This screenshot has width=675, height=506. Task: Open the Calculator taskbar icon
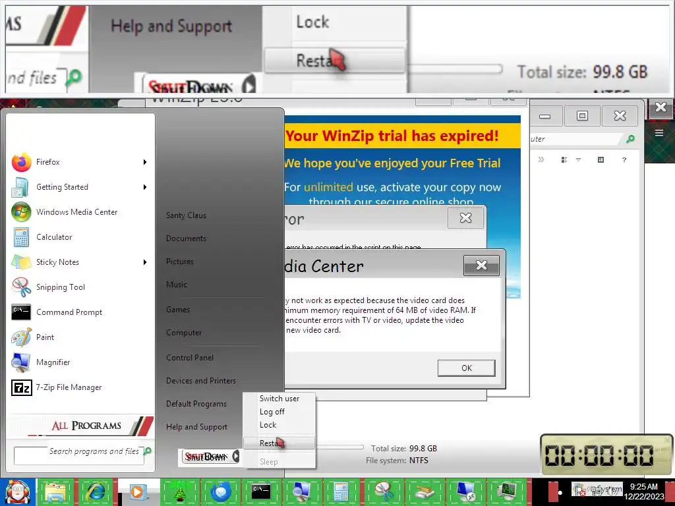pyautogui.click(x=341, y=492)
